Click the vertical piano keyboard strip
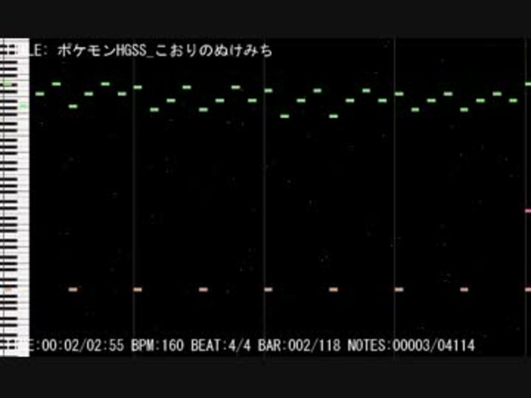This screenshot has height=398, width=531. 14,197
